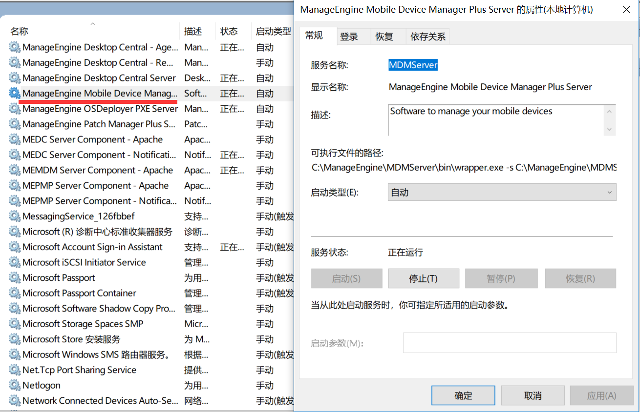The width and height of the screenshot is (640, 412).
Task: Click gear icon of ManageEngine Desktop Central - Age… service
Action: (15, 47)
